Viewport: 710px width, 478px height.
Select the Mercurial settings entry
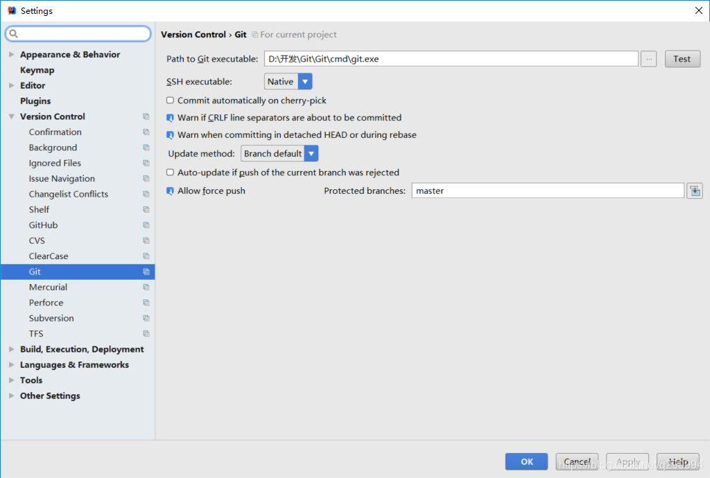coord(48,287)
